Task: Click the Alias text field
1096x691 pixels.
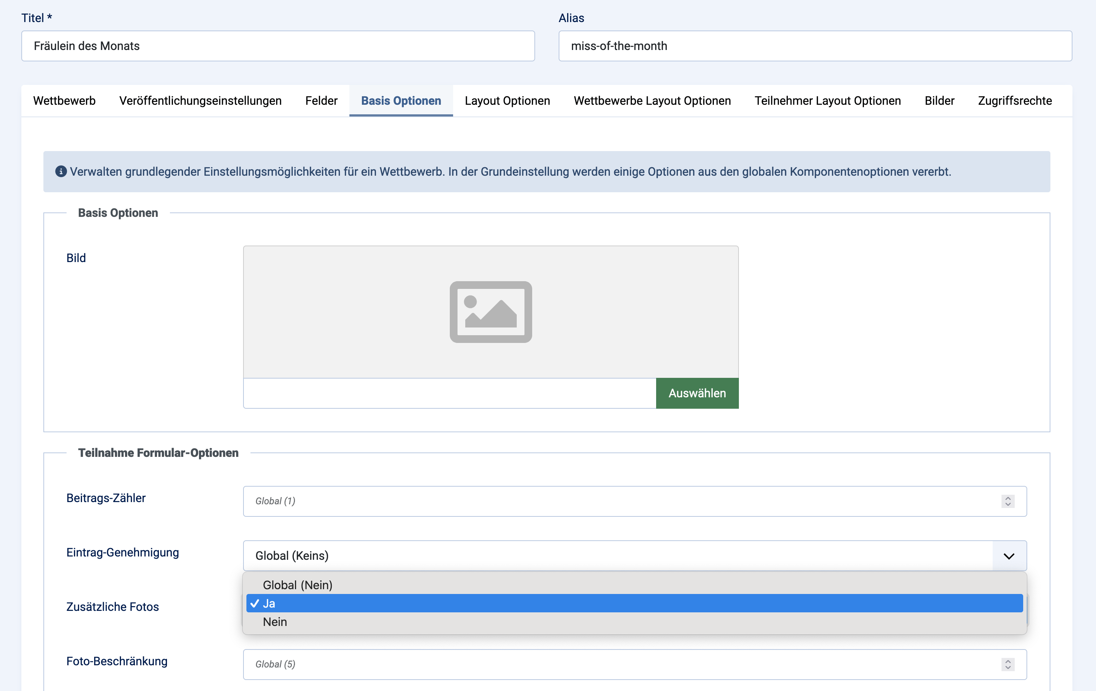Action: 815,46
